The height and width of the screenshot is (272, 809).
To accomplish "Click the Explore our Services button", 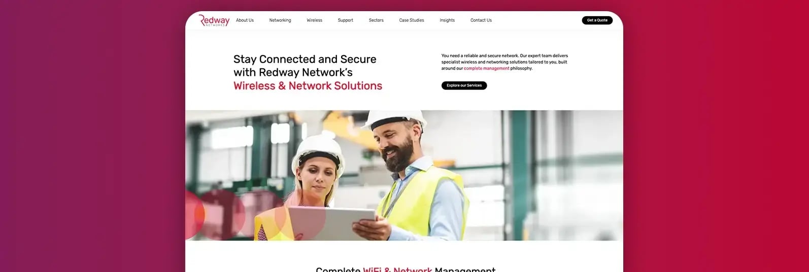I will tap(464, 86).
